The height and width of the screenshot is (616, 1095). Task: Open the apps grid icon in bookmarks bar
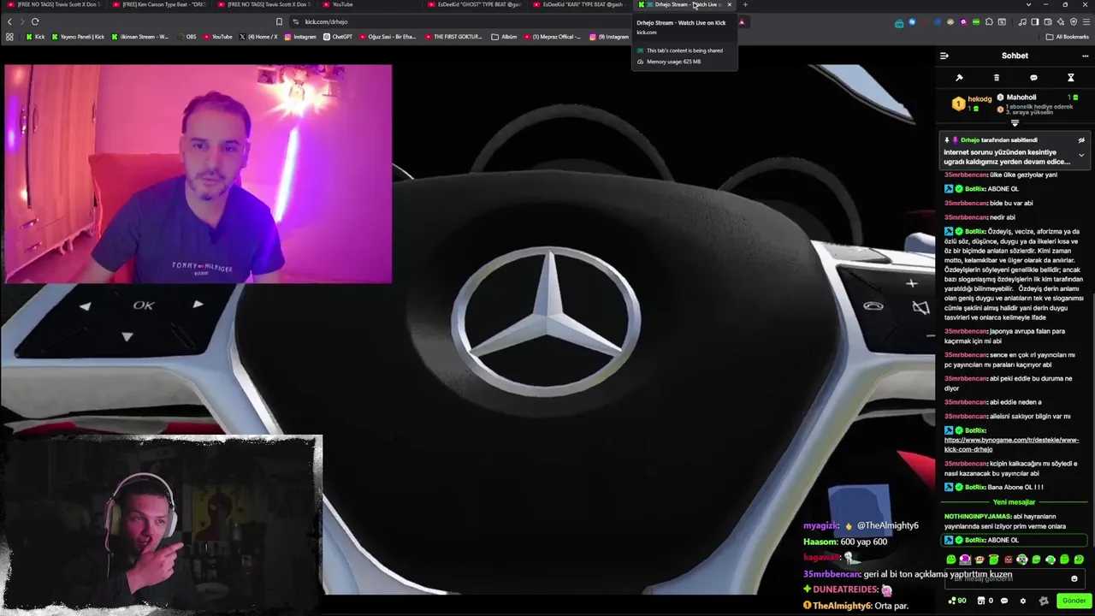pyautogui.click(x=9, y=37)
